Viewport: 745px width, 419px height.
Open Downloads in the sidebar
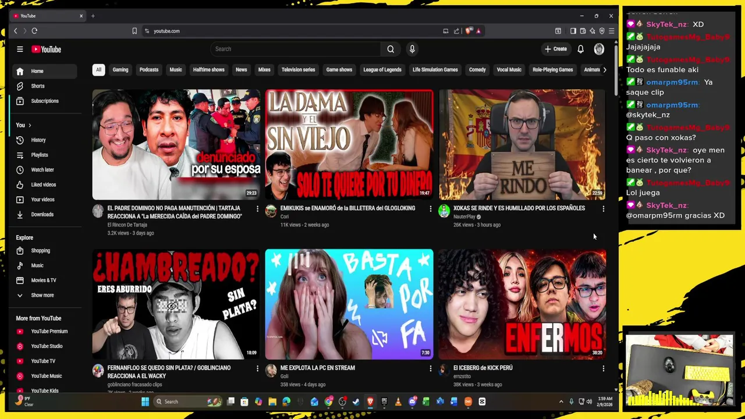[45, 214]
